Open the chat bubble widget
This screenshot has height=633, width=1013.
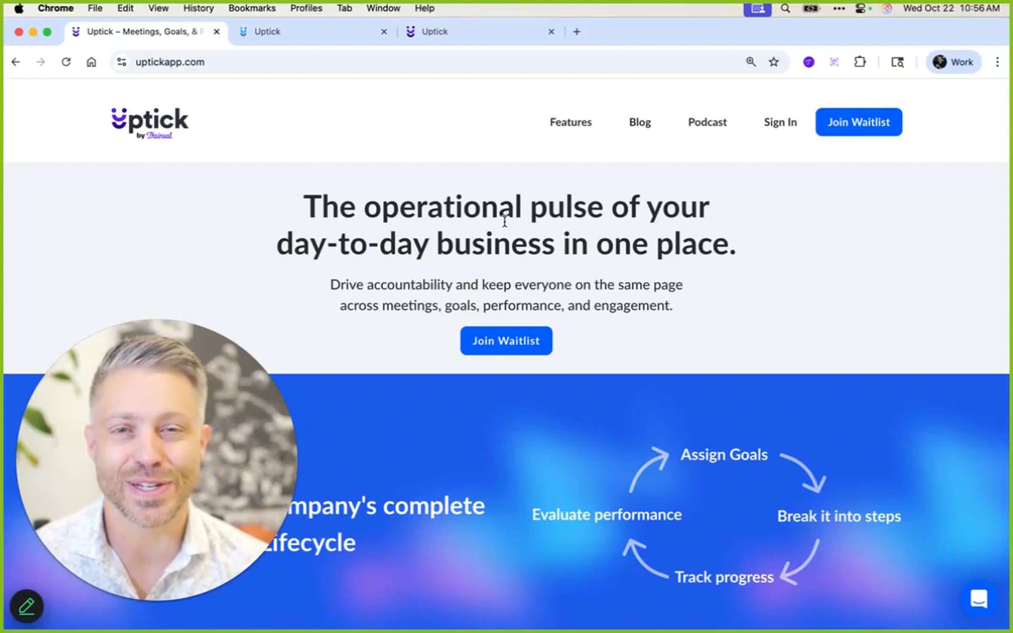tap(979, 598)
